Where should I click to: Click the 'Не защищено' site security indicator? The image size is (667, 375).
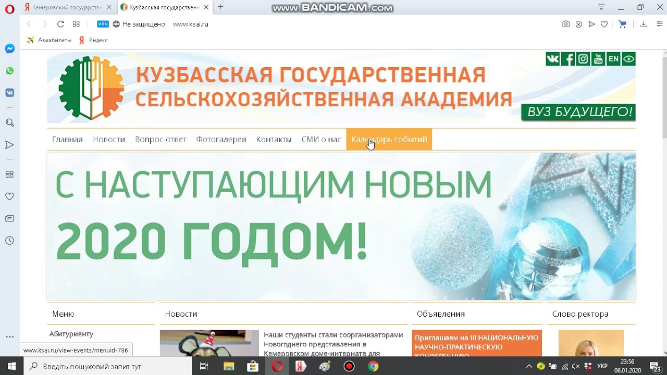click(139, 24)
